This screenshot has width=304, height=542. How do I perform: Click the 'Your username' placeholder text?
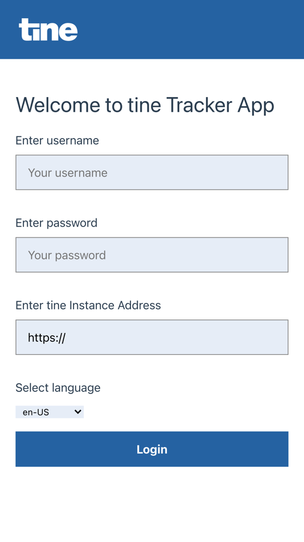point(68,172)
